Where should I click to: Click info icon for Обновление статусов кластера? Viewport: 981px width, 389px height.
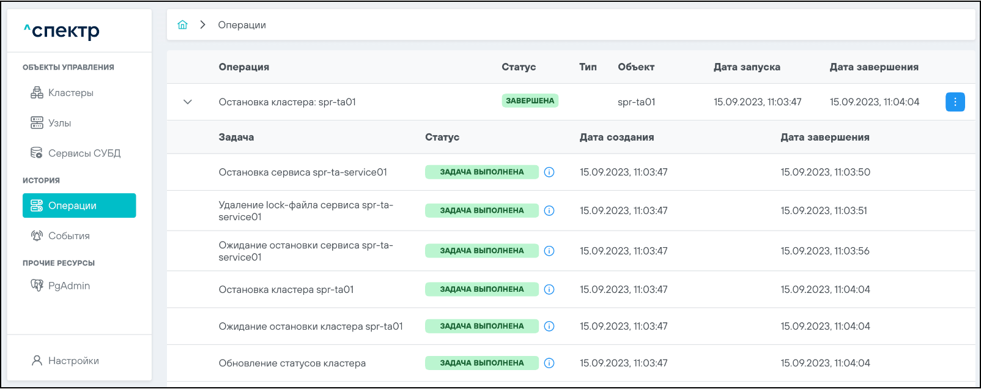549,363
